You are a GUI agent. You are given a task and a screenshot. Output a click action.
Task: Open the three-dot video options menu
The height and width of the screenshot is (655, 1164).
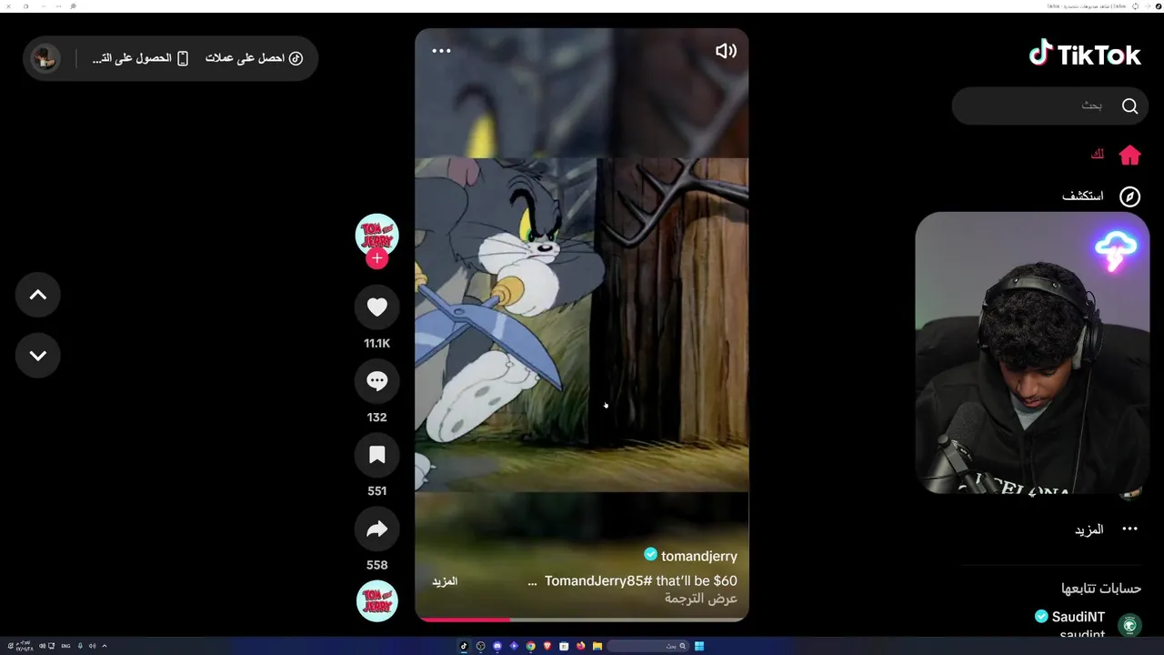click(441, 51)
